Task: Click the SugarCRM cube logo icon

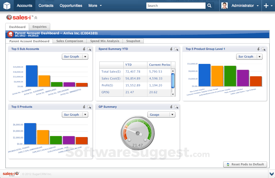Action: point(7,6)
